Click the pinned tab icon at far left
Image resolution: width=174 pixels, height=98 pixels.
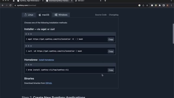(14, 1)
